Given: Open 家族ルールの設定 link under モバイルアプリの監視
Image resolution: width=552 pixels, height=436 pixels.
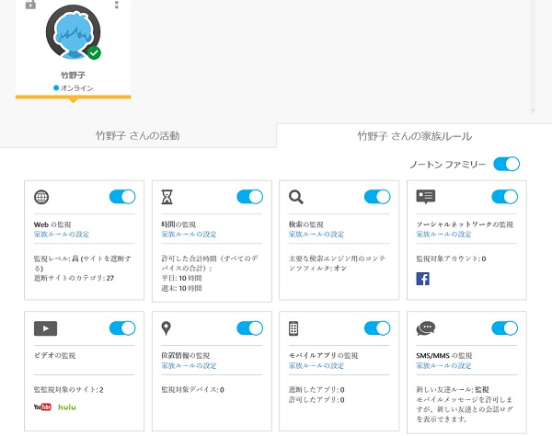Looking at the screenshot, I should [x=316, y=365].
